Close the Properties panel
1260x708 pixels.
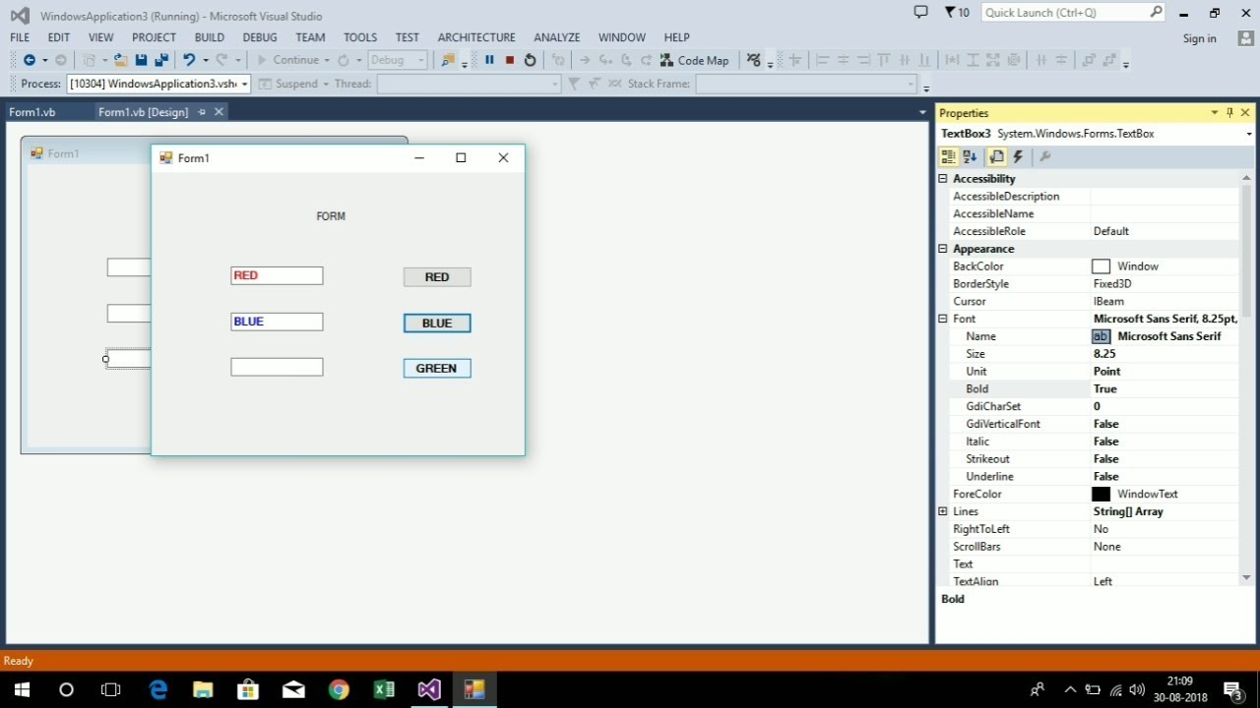click(1245, 113)
